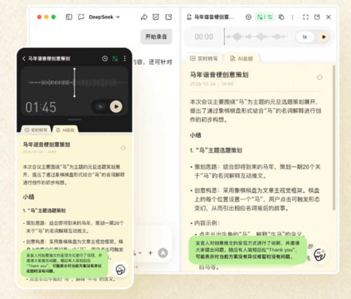
Task: Click the drag handle below the mobile player
Action: [x=75, y=120]
